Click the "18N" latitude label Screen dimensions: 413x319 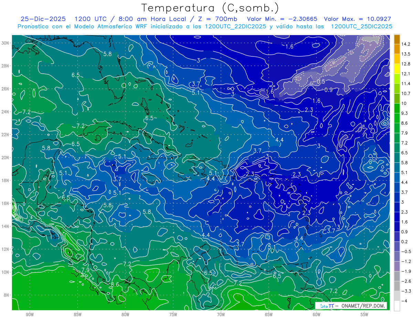(5, 180)
